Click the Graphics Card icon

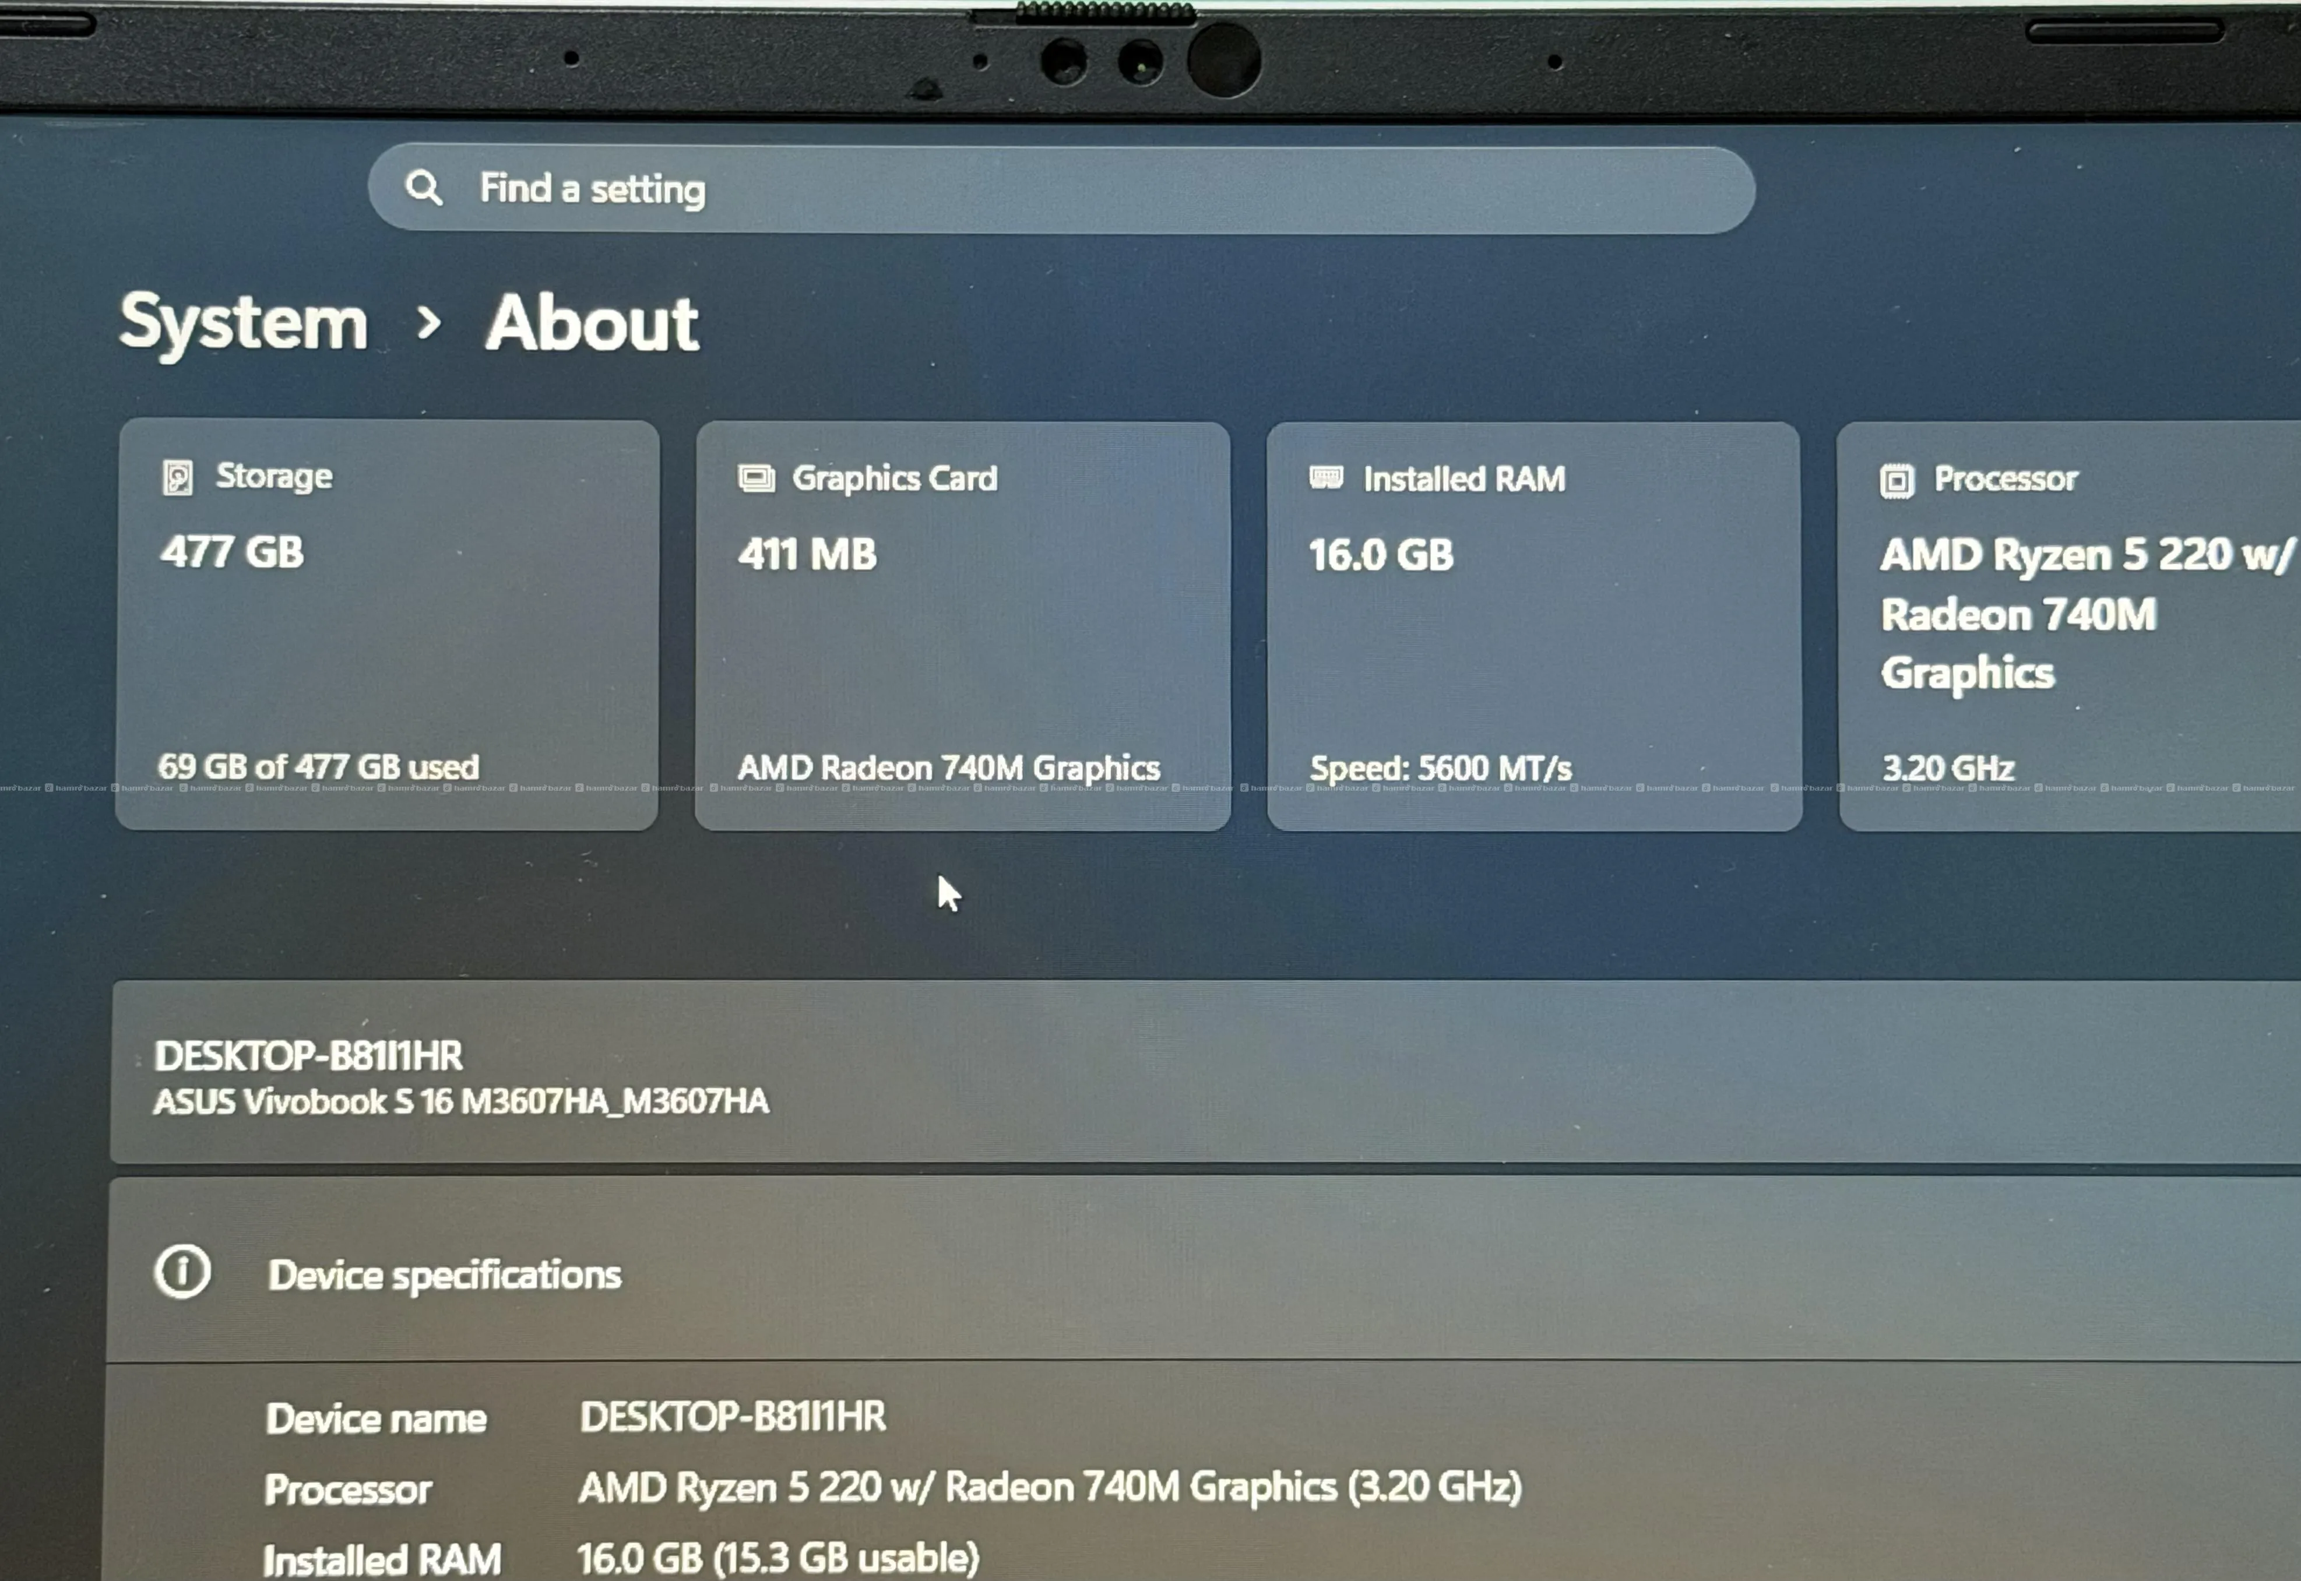click(756, 478)
